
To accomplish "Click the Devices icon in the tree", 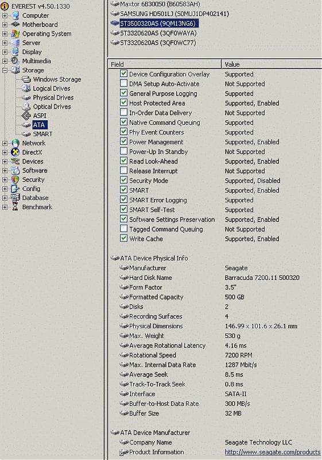I will tap(15, 162).
